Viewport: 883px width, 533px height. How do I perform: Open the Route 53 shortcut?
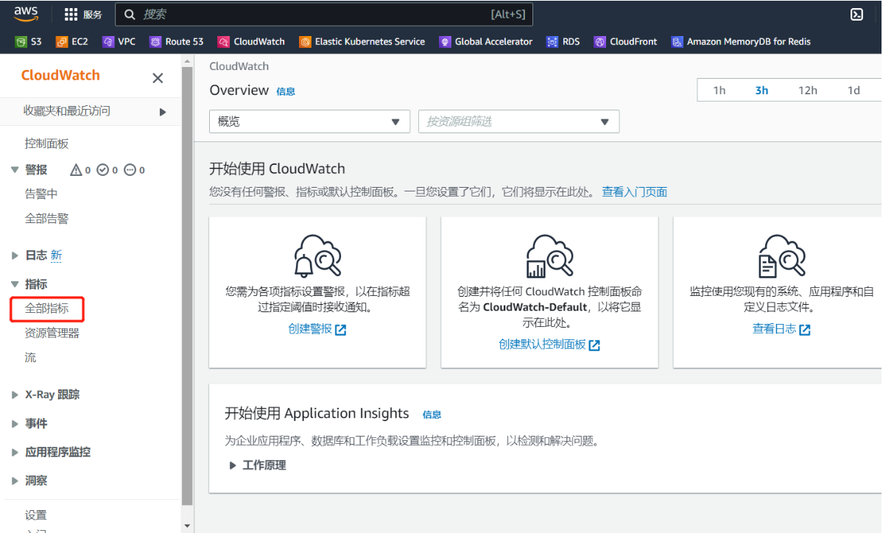[x=176, y=42]
